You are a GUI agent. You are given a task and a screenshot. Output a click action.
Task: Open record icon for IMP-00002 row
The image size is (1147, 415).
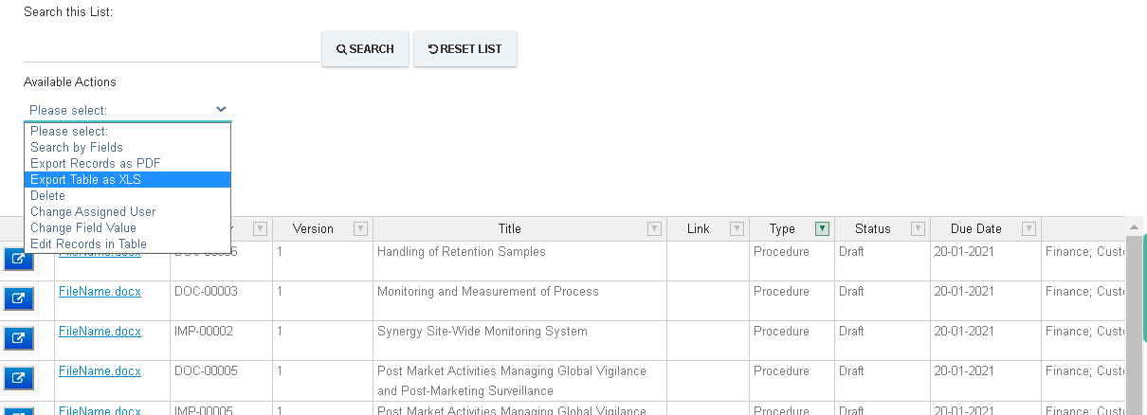pyautogui.click(x=19, y=339)
